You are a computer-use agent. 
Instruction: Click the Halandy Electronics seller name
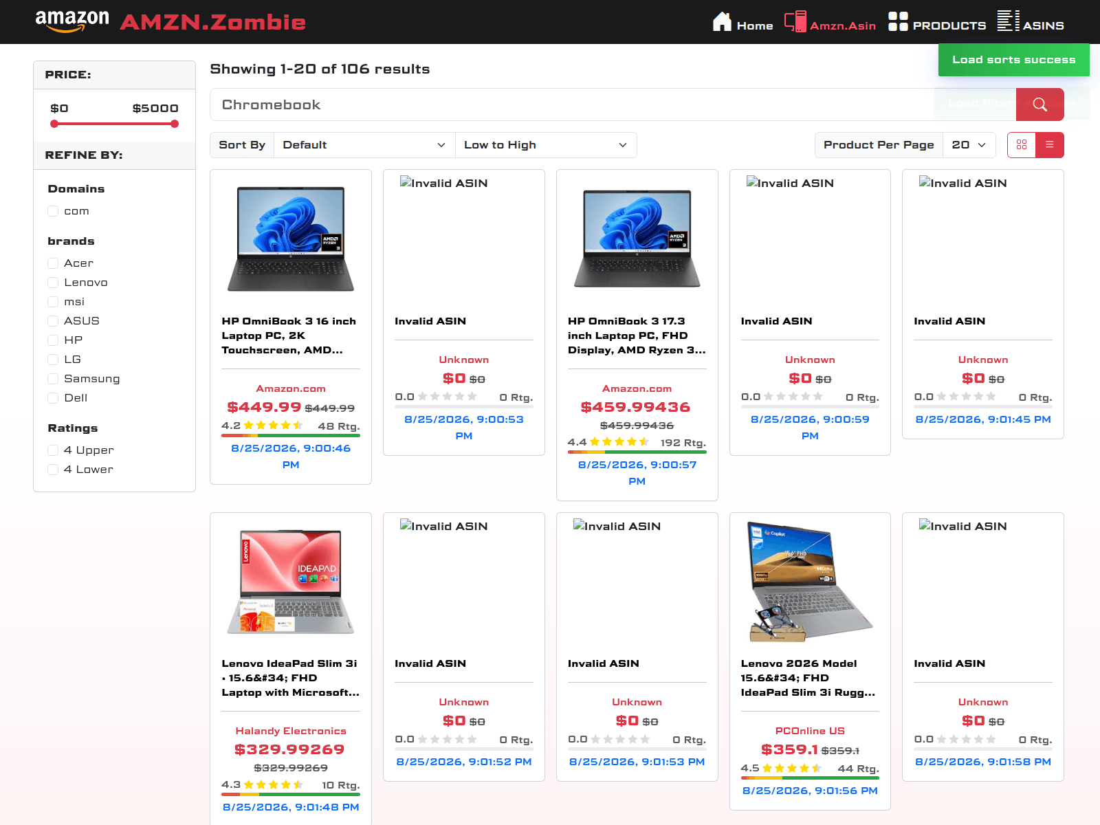click(x=291, y=731)
